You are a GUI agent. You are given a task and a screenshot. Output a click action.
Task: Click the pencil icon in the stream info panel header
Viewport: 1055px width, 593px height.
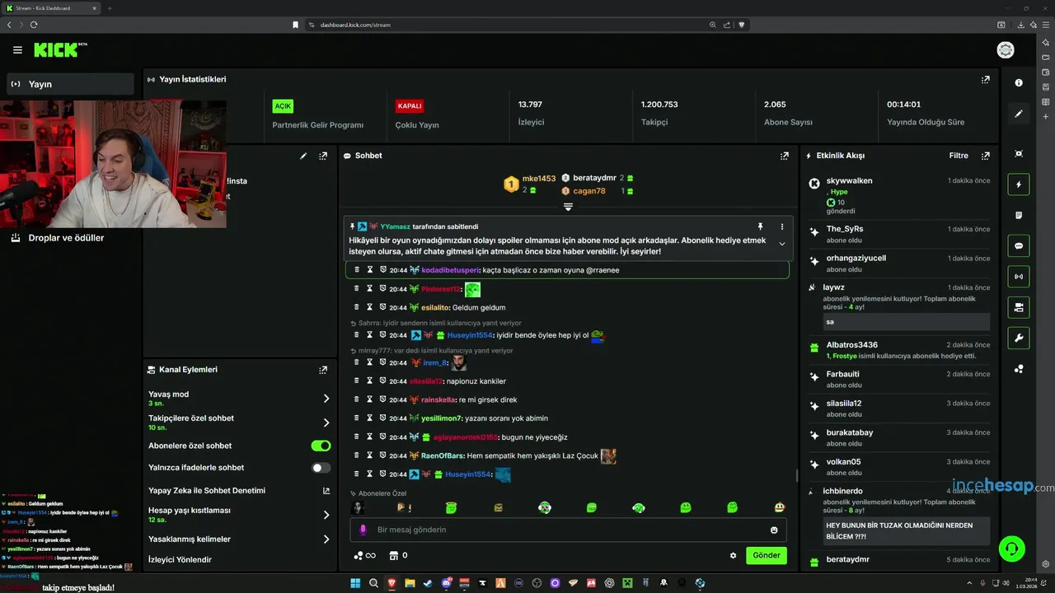coord(303,156)
